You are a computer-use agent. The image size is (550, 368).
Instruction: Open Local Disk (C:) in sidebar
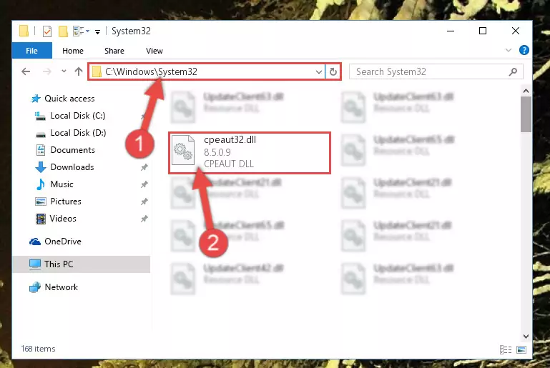pos(78,116)
